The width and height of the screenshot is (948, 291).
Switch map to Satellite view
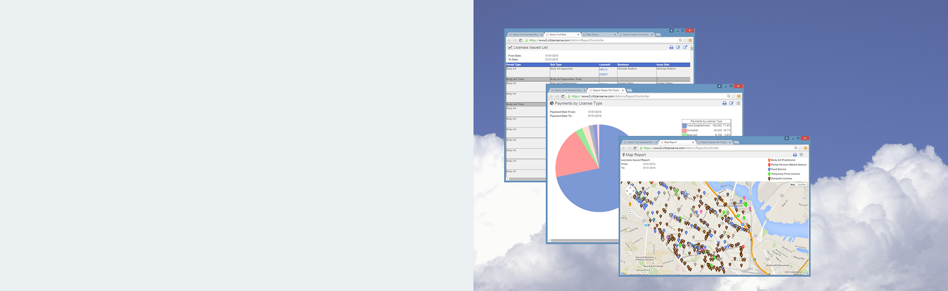[x=801, y=185]
